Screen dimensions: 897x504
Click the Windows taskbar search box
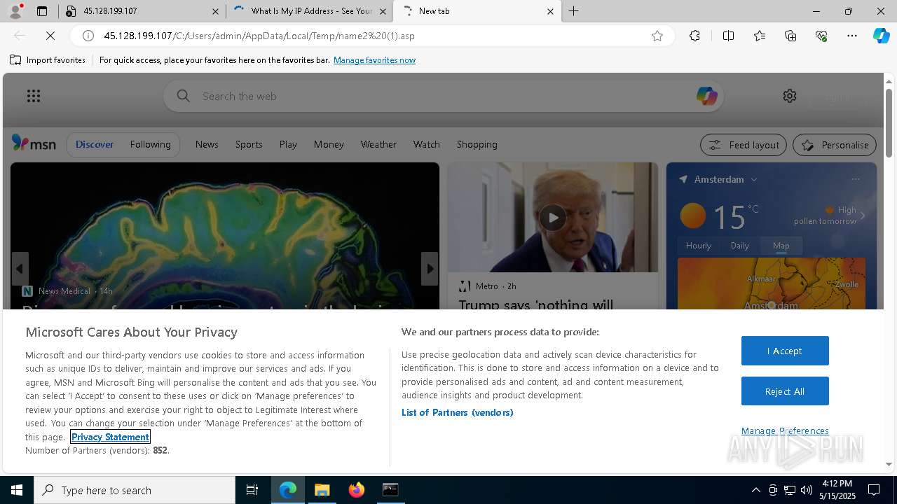click(x=135, y=490)
